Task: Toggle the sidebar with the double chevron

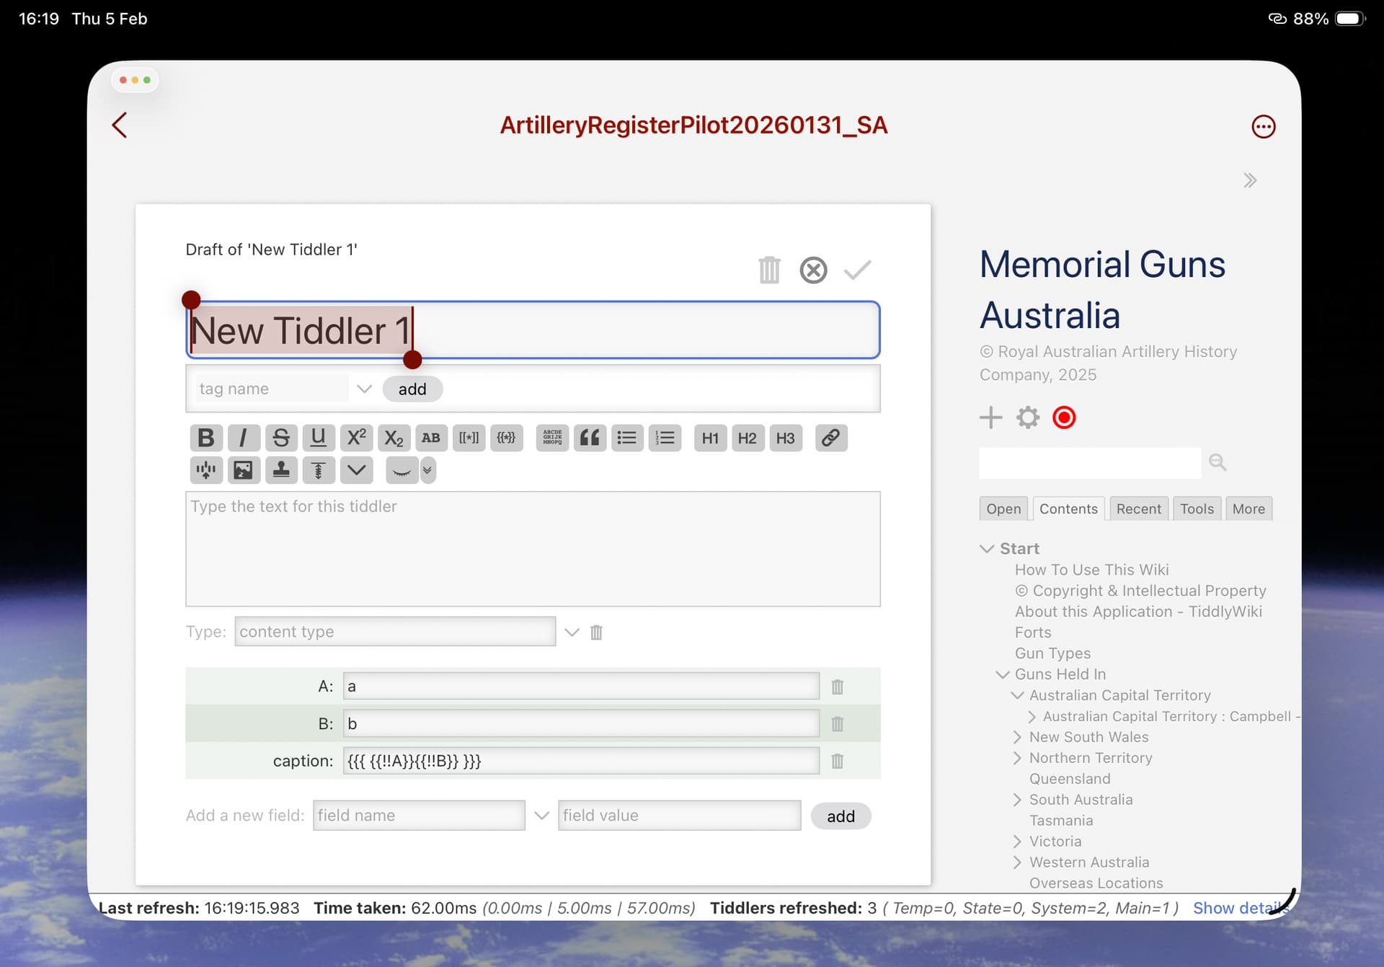Action: pyautogui.click(x=1250, y=180)
